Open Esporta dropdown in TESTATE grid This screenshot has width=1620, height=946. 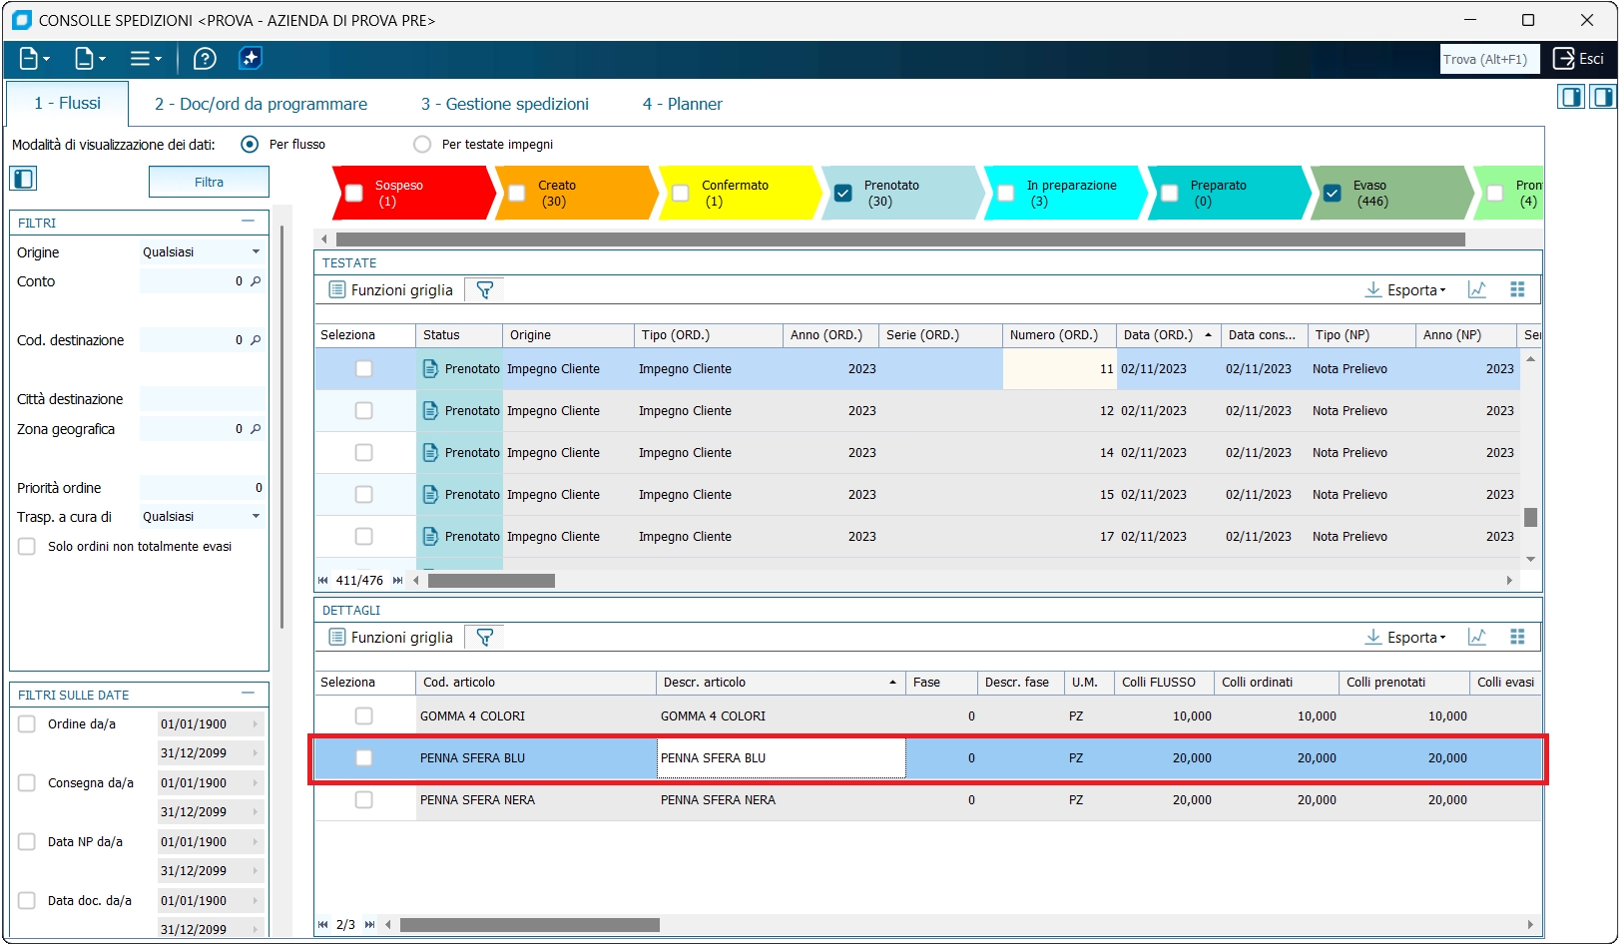pos(1405,290)
